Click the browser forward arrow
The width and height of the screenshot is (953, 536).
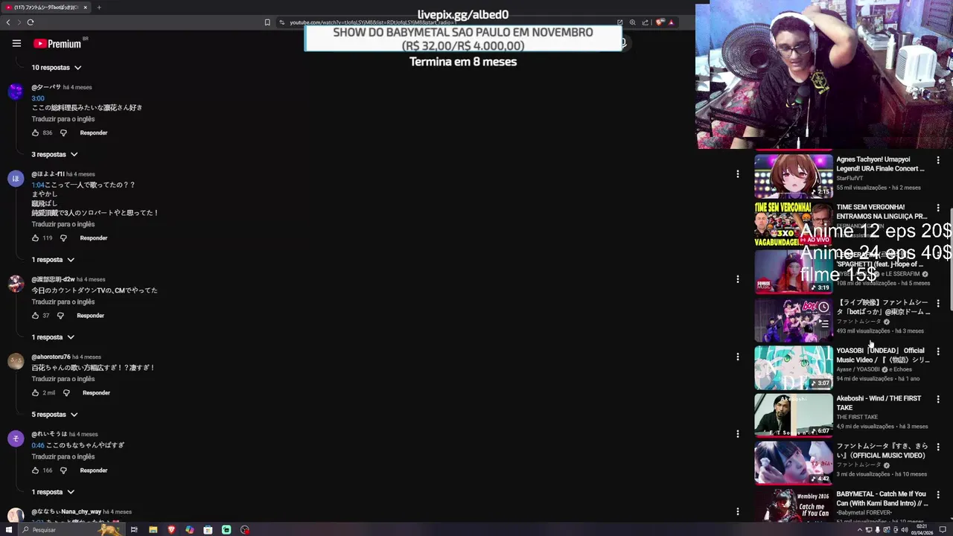click(x=19, y=22)
